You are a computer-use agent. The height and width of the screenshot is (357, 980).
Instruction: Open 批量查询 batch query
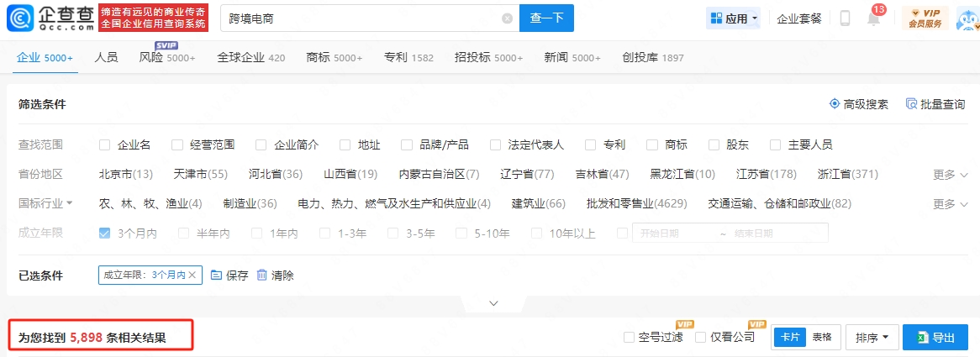pyautogui.click(x=935, y=104)
